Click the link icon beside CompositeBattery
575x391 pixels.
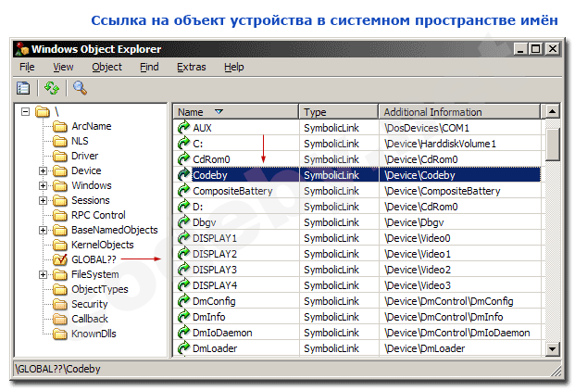tap(183, 190)
